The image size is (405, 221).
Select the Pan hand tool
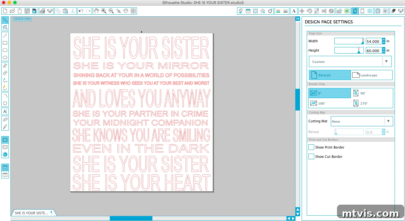tap(96, 11)
